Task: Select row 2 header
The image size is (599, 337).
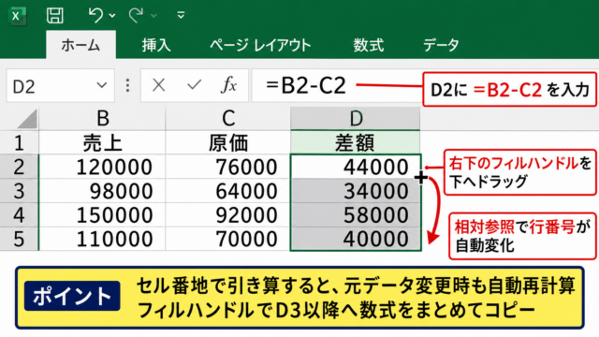Action: click(19, 167)
